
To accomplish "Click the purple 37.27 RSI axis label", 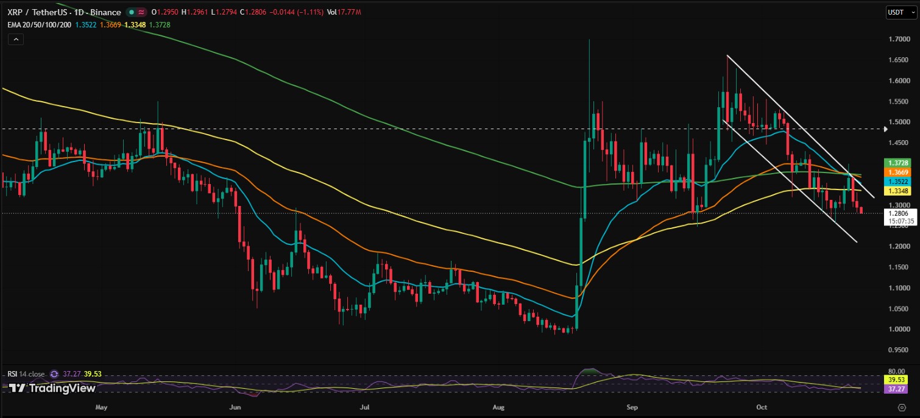I will click(x=896, y=388).
